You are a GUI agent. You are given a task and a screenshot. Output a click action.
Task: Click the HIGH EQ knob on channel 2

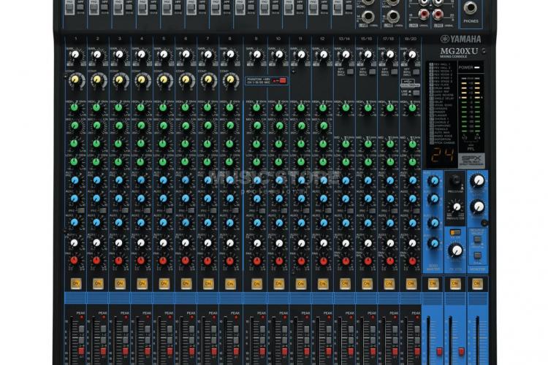[96, 107]
